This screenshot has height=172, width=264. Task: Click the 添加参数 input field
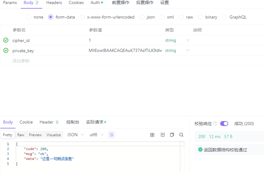pos(46,61)
